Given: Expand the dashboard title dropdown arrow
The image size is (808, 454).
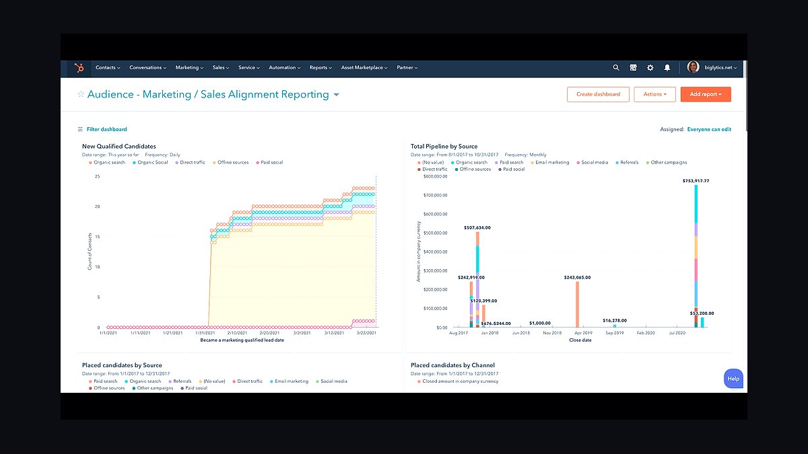Looking at the screenshot, I should [337, 95].
